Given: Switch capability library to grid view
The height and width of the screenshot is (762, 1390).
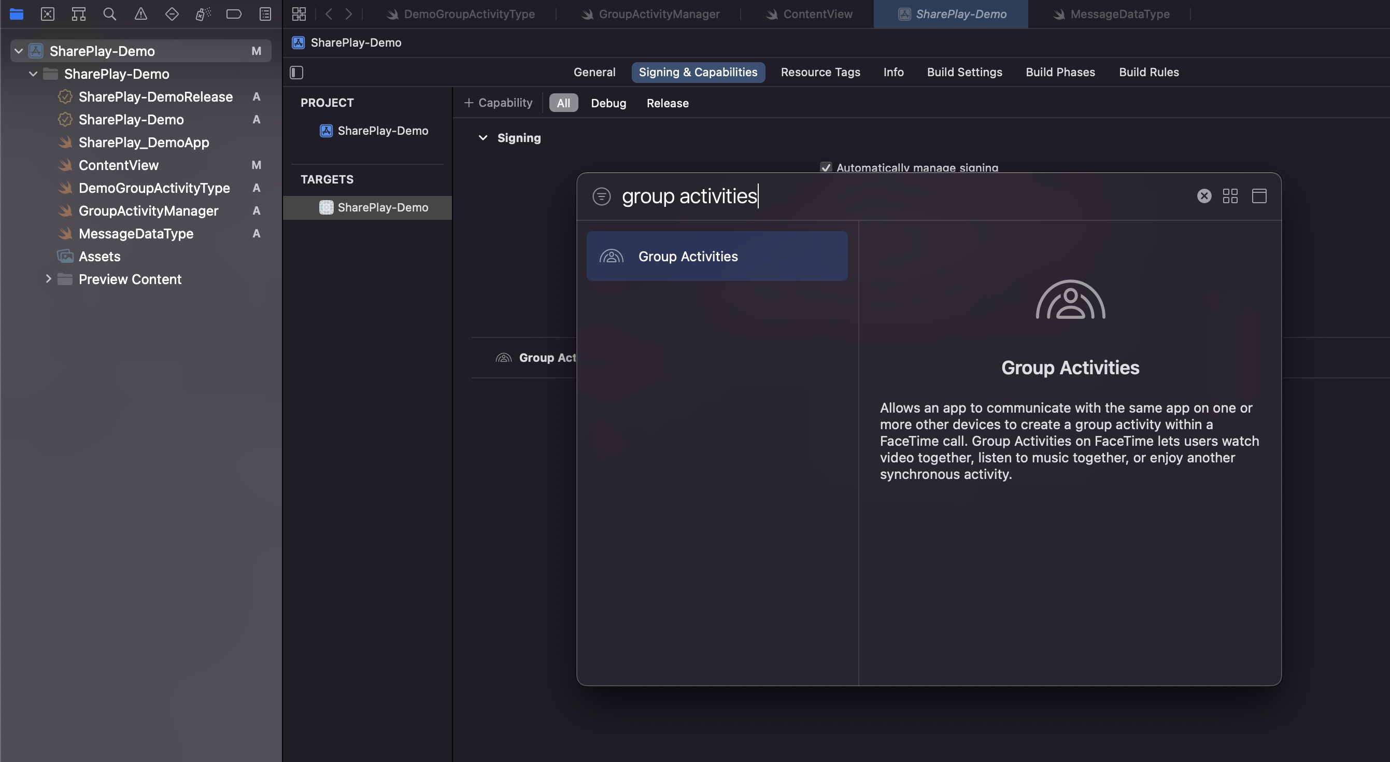Looking at the screenshot, I should pos(1230,196).
